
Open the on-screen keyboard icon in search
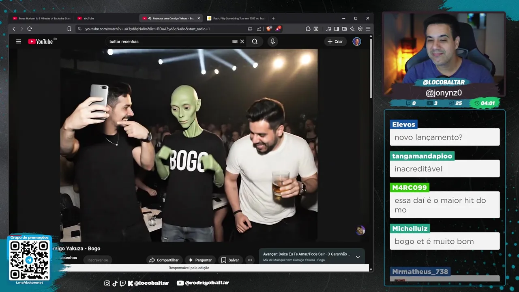[235, 41]
